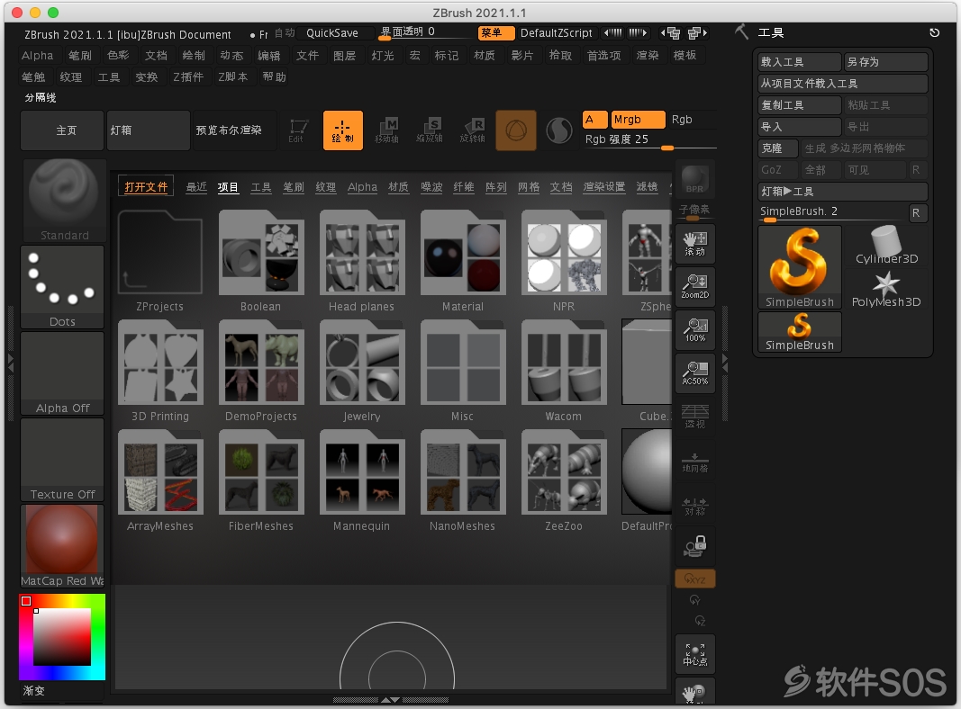Viewport: 961px width, 709px height.
Task: Click the 界面透明 0 transparency slider
Action: 425,32
